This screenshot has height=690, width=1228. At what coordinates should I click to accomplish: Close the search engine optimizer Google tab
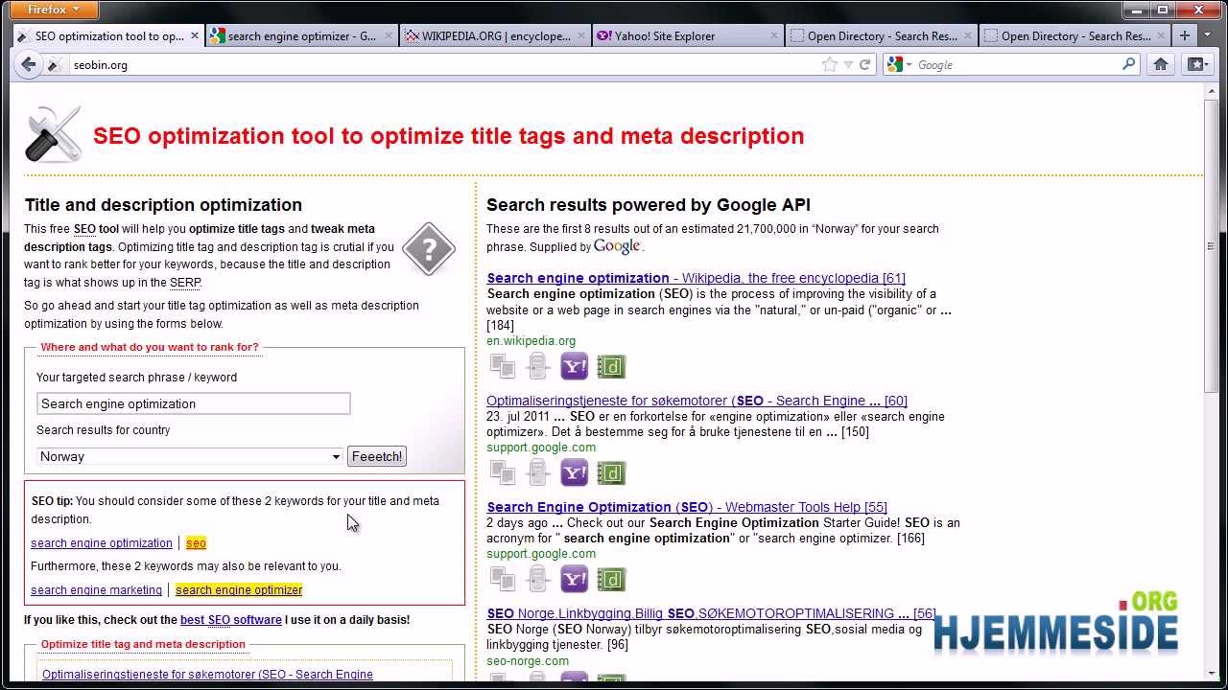coord(389,35)
